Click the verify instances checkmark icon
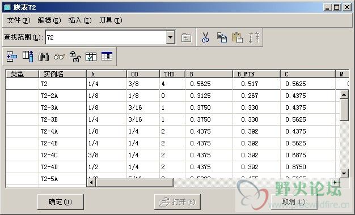 click(x=91, y=57)
